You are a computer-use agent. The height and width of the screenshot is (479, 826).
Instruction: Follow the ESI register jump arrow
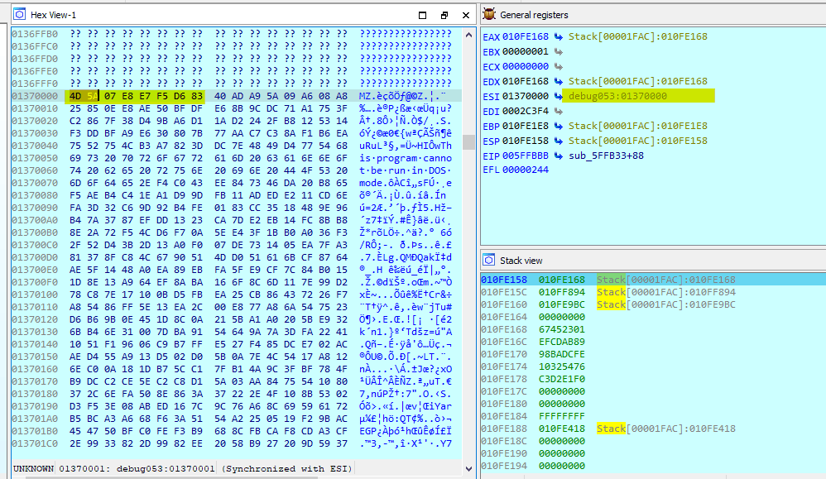(559, 96)
